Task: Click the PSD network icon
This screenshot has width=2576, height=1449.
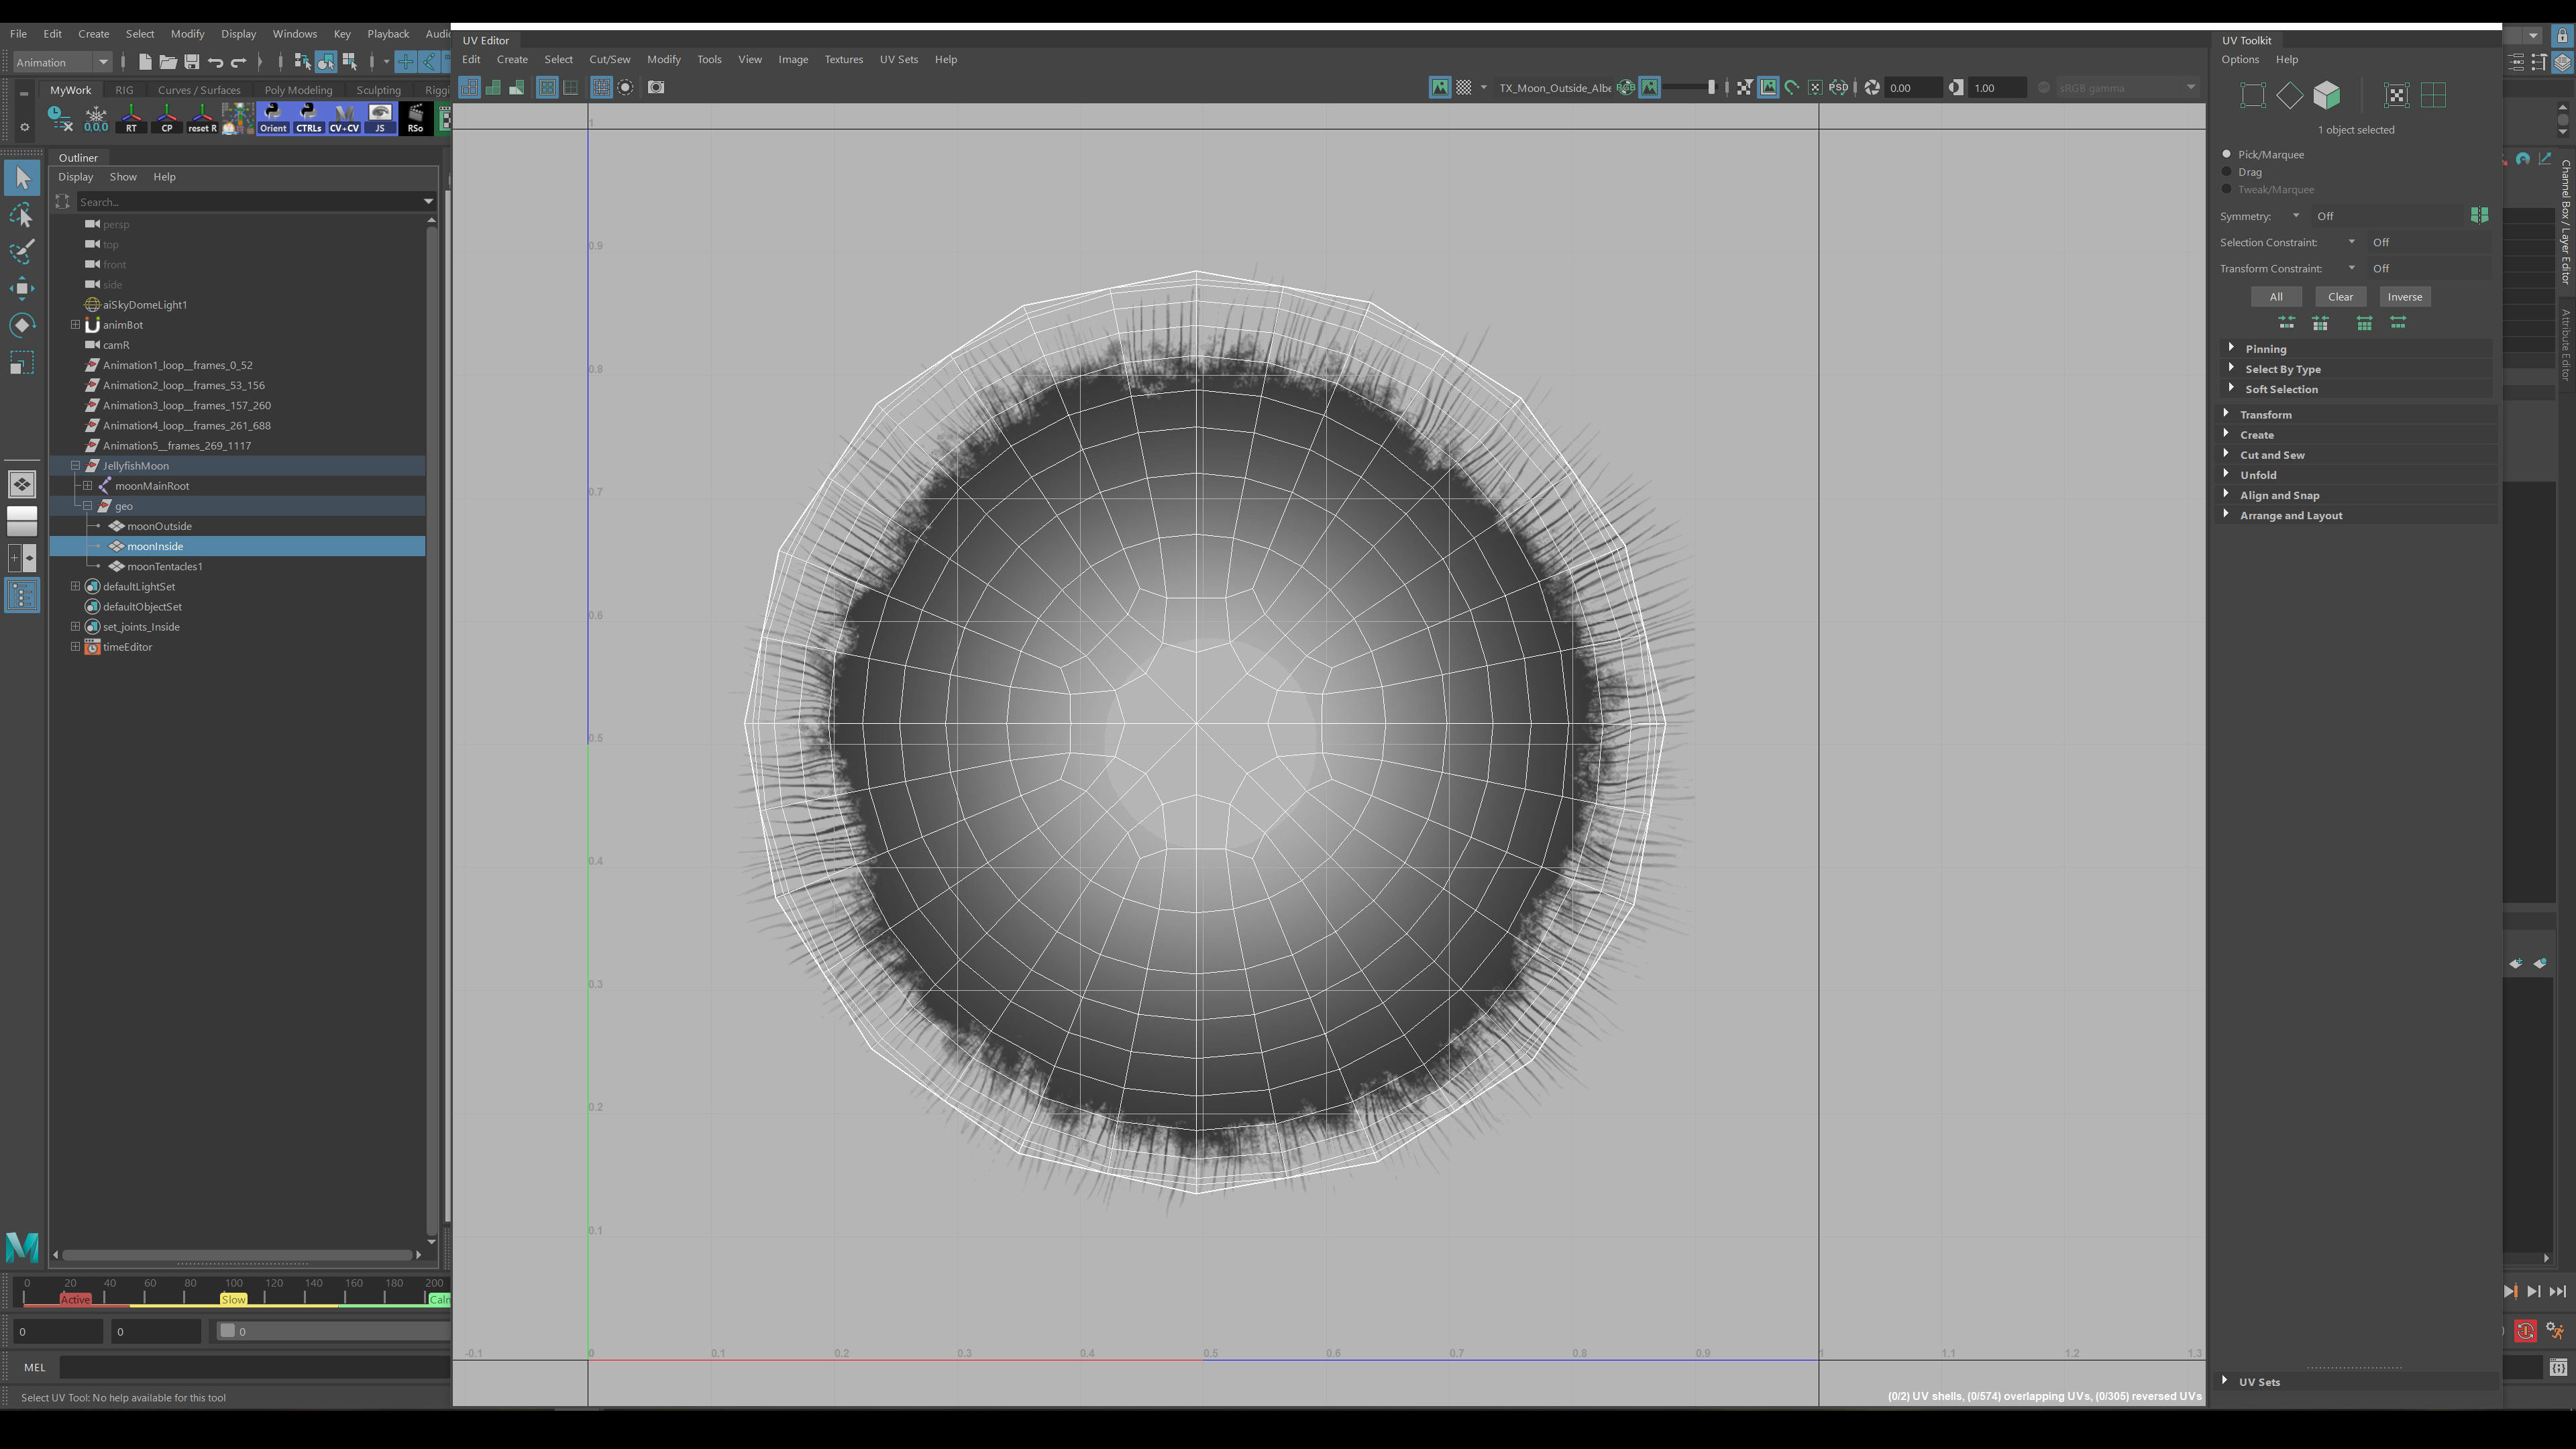Action: [1838, 88]
